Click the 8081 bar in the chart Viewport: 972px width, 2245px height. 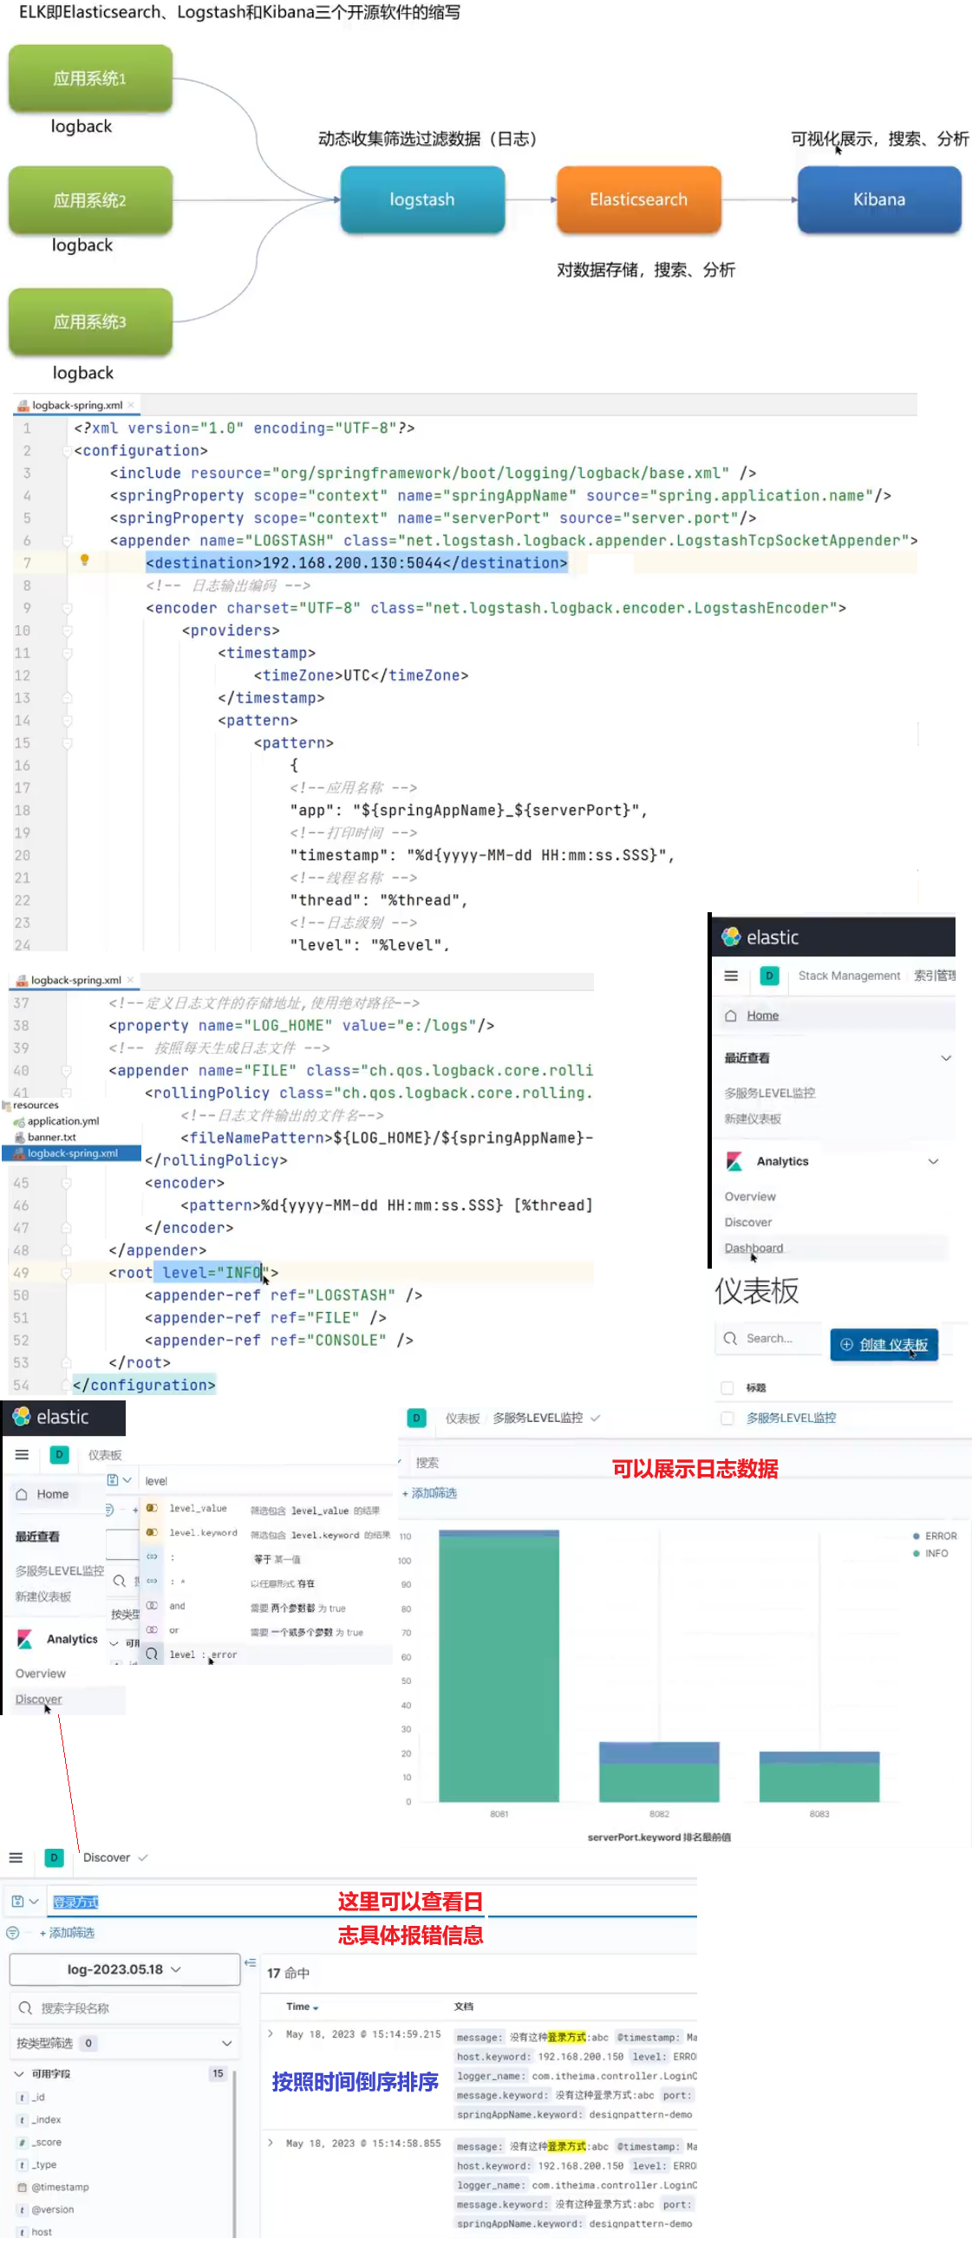[x=499, y=1666]
